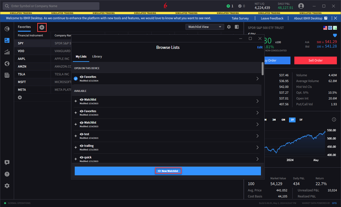The width and height of the screenshot is (341, 207).
Task: Select the AMZN row in watchlist
Action: pos(43,66)
